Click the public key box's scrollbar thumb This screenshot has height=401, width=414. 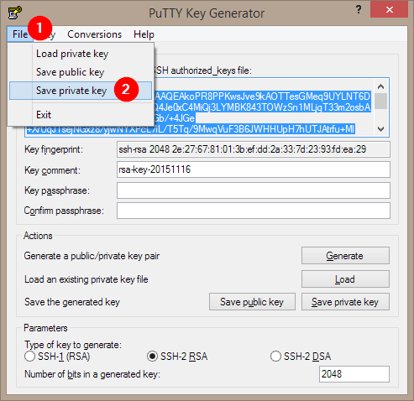tap(380, 101)
